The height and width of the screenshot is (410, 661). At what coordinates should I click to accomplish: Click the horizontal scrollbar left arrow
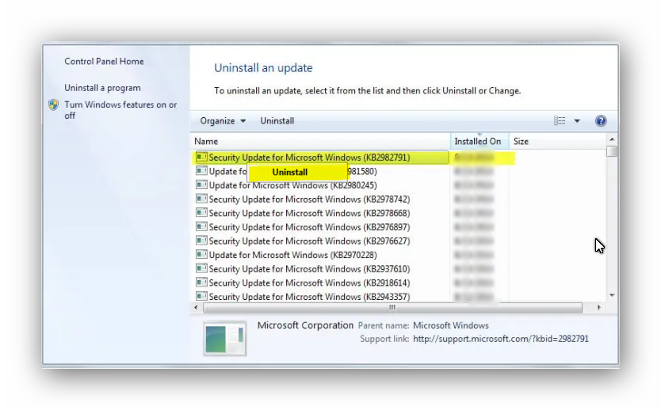point(196,308)
